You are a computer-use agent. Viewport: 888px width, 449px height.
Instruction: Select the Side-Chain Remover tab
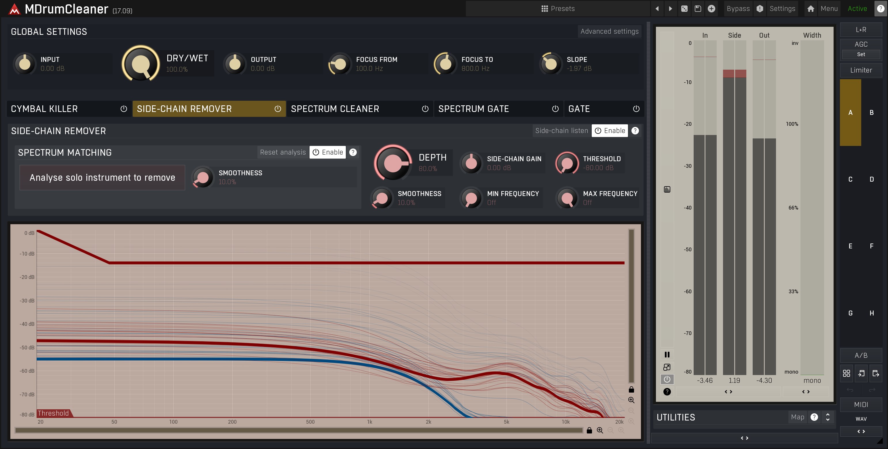[209, 109]
